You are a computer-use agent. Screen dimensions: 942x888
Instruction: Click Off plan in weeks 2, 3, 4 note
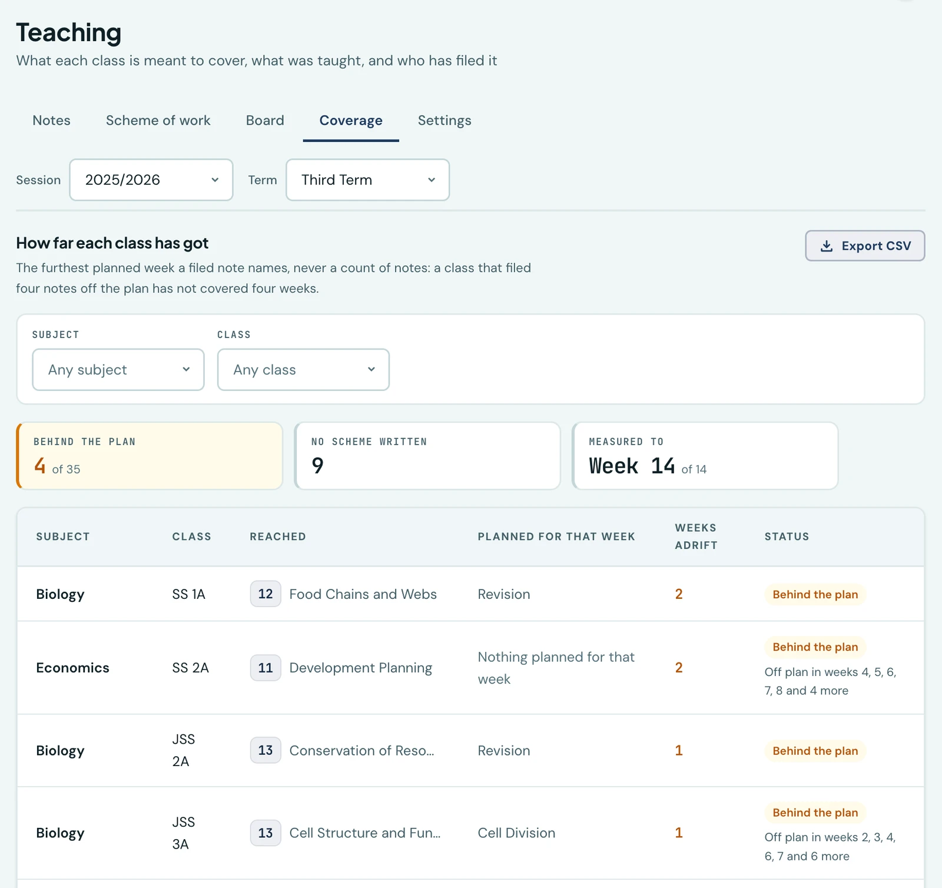click(x=830, y=847)
